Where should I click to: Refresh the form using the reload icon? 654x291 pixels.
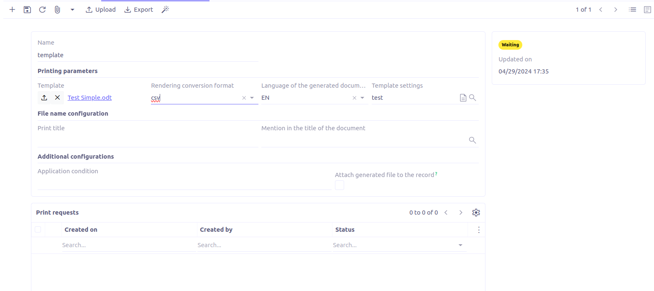42,10
